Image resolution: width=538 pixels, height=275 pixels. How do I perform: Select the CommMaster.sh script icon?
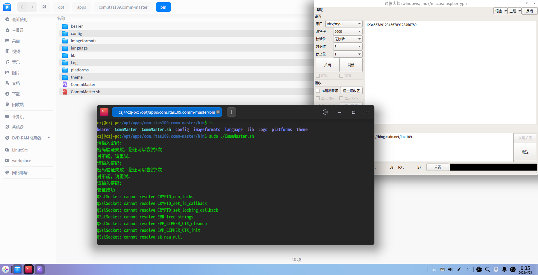(65, 92)
